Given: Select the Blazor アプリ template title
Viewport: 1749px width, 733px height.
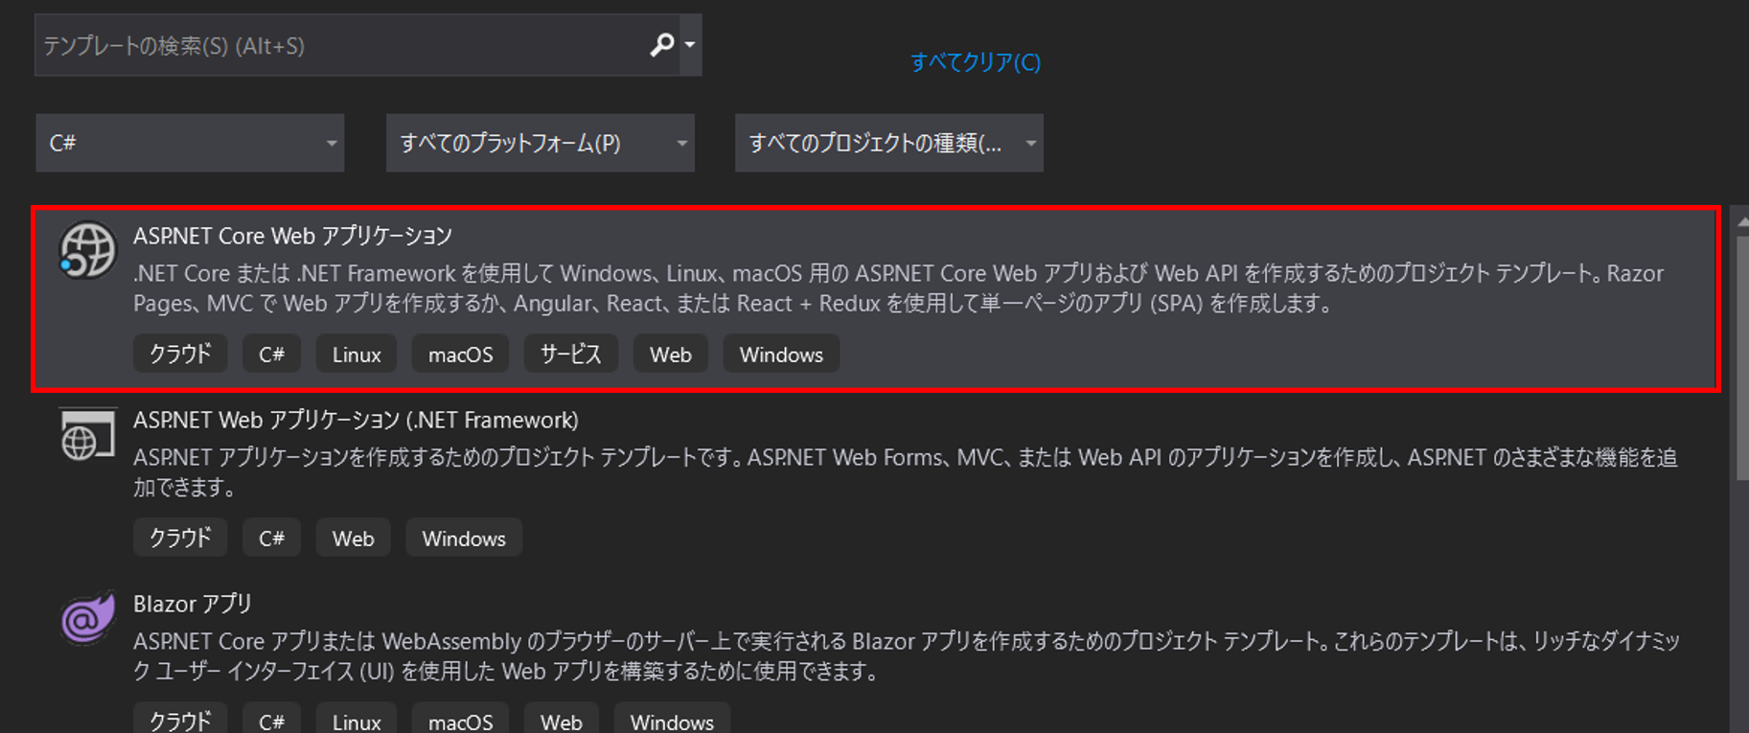Looking at the screenshot, I should (193, 604).
